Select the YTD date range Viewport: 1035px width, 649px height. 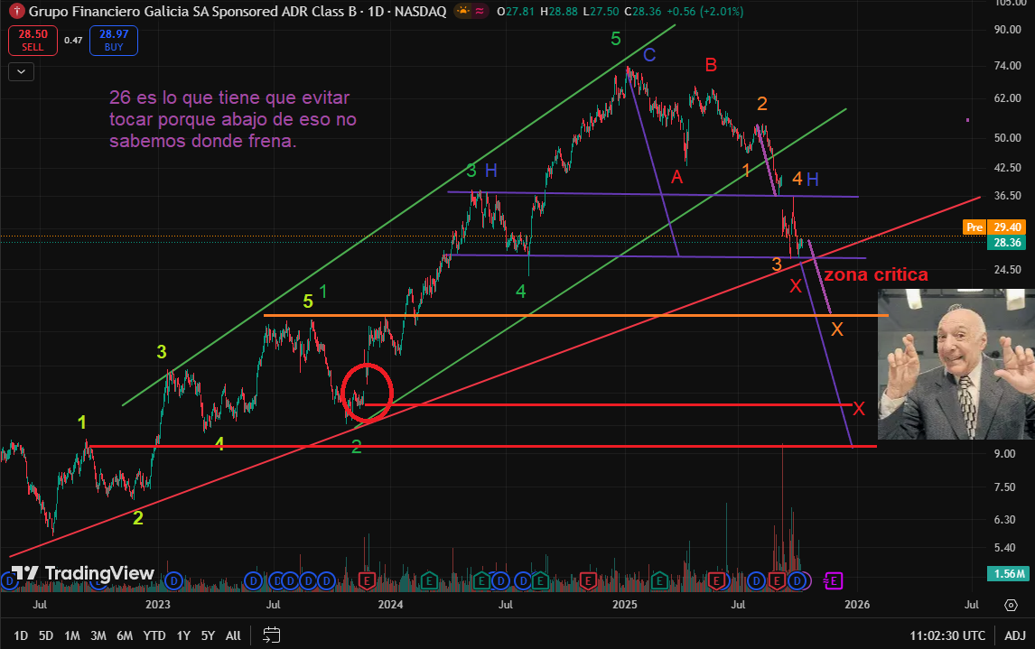[154, 635]
